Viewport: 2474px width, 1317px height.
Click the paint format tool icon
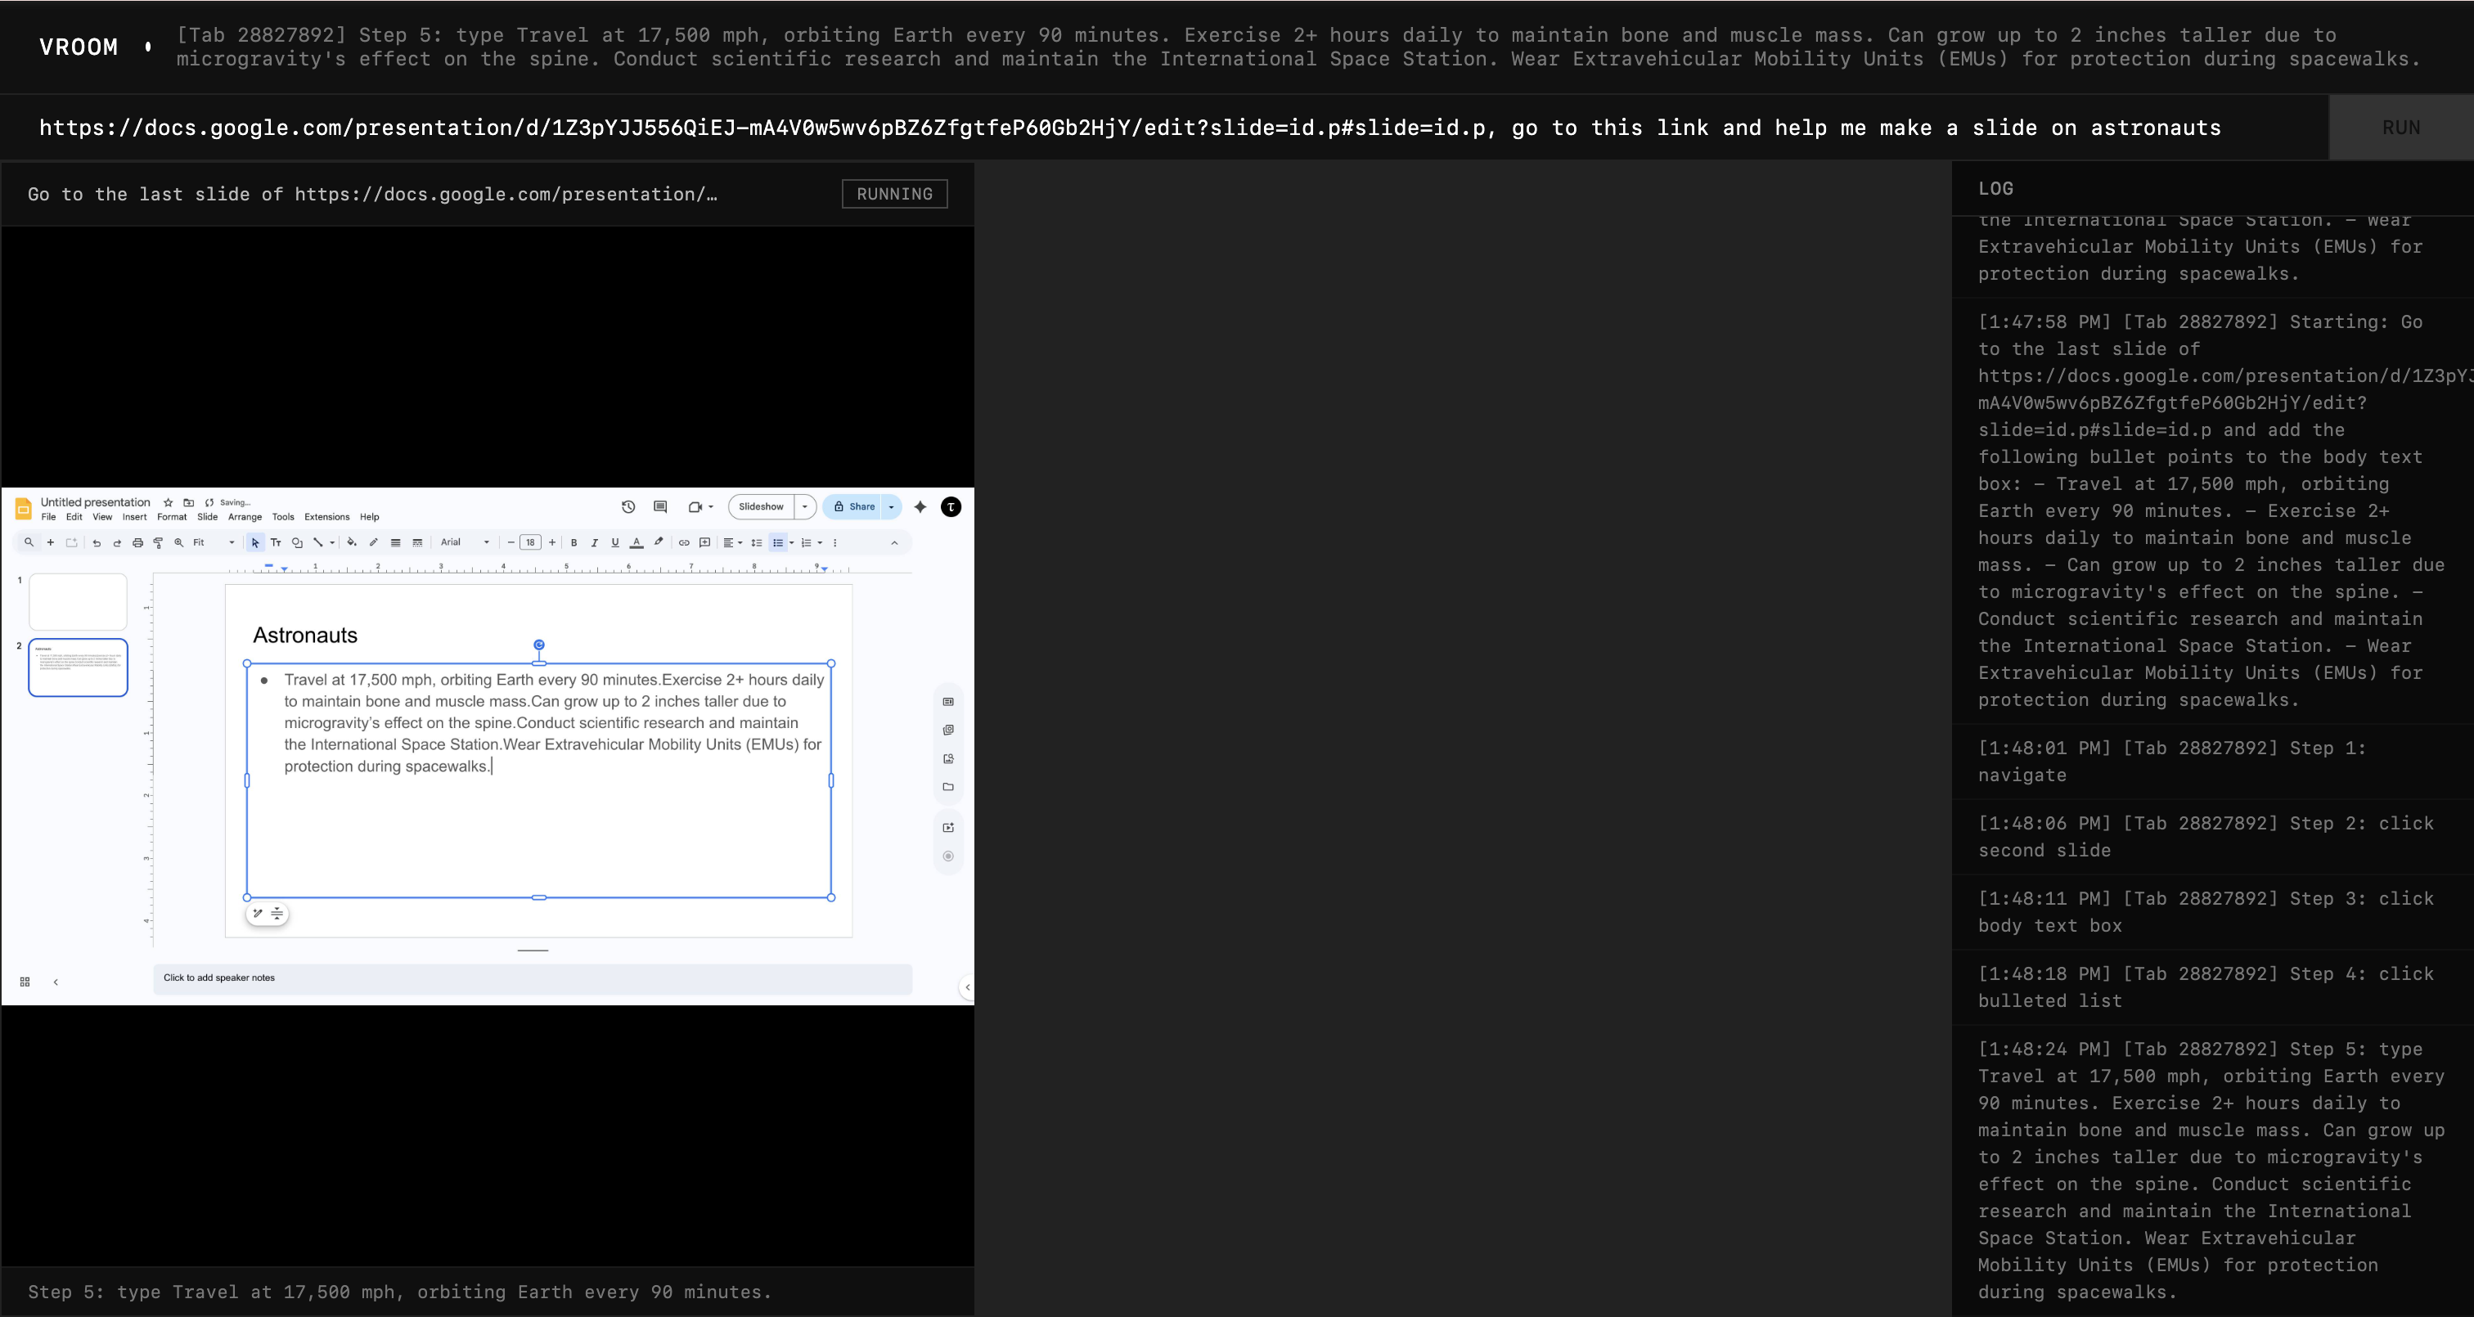(159, 542)
